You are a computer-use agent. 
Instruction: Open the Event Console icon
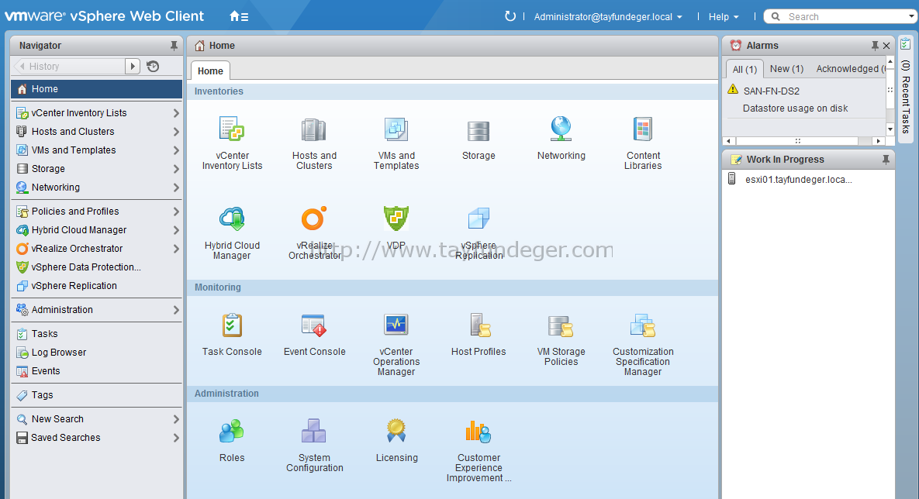[314, 325]
